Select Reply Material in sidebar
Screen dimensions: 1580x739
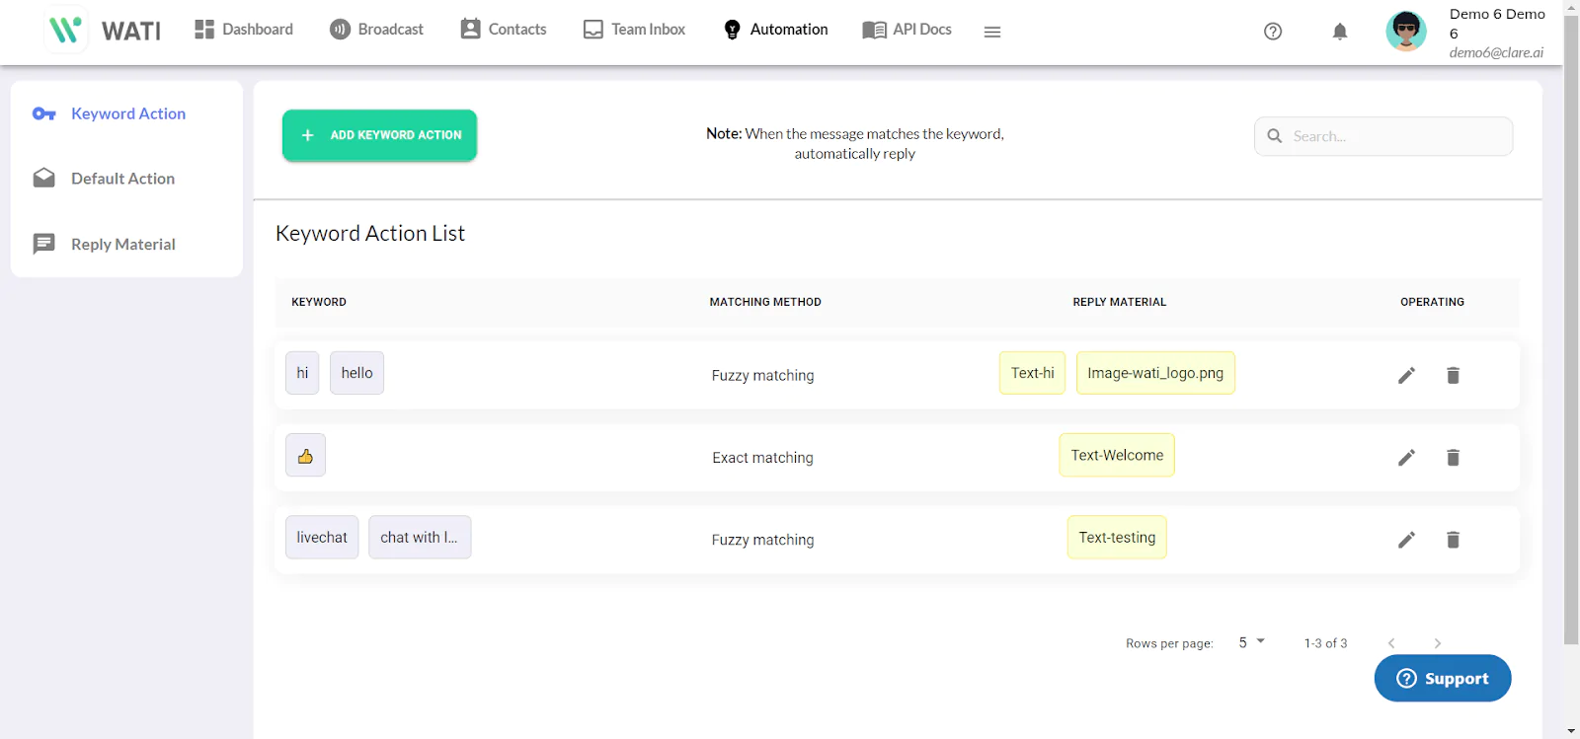tap(126, 244)
